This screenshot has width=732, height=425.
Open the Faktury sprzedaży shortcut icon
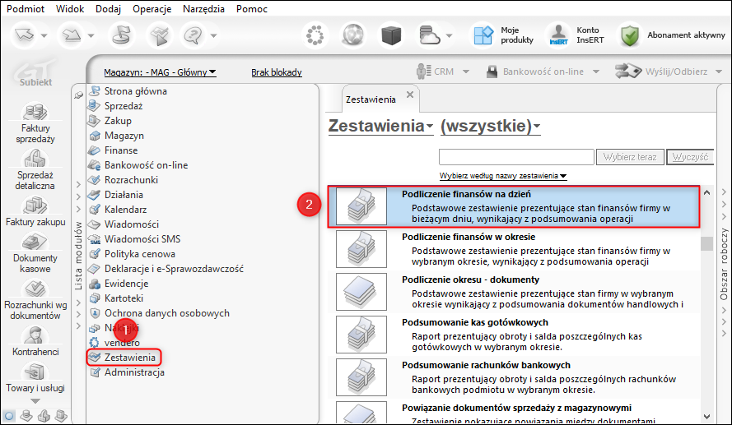(35, 112)
